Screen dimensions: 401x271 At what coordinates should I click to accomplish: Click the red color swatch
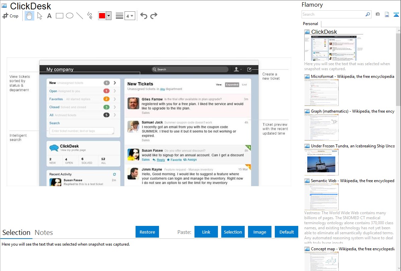point(102,16)
